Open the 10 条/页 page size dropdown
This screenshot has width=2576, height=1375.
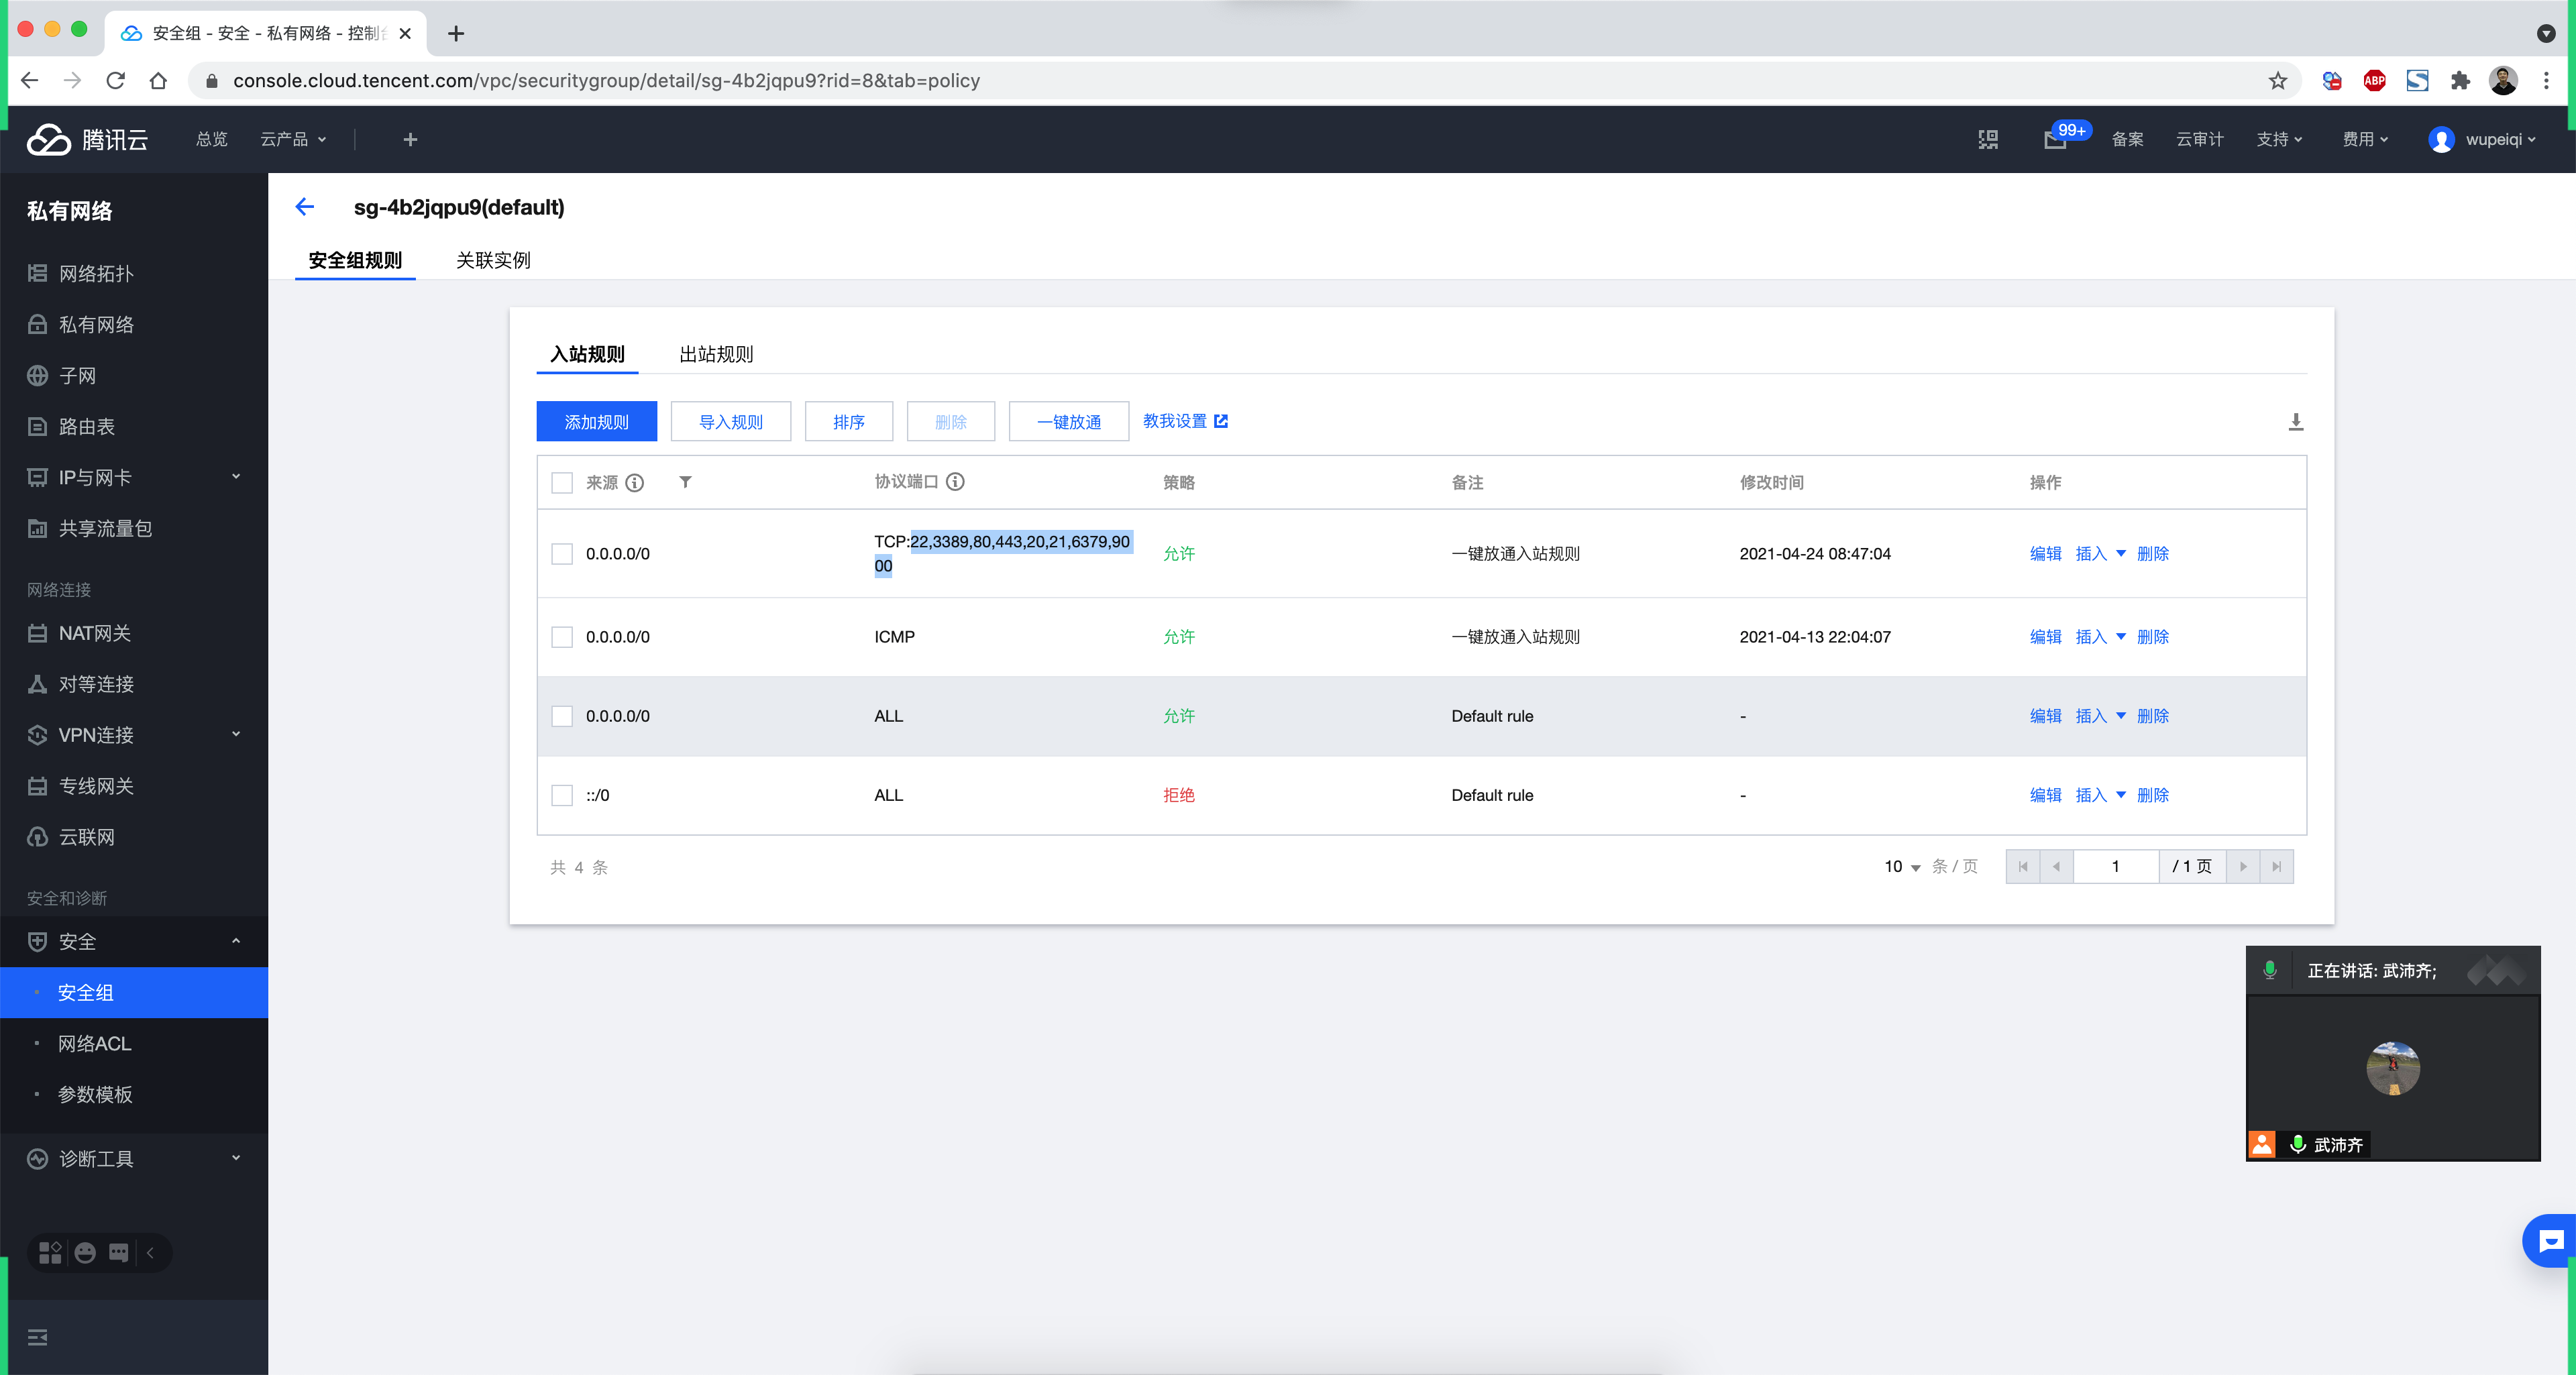(x=1902, y=867)
